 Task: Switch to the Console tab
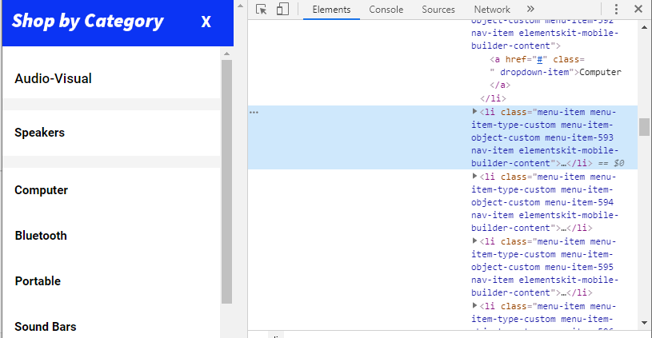(x=386, y=10)
